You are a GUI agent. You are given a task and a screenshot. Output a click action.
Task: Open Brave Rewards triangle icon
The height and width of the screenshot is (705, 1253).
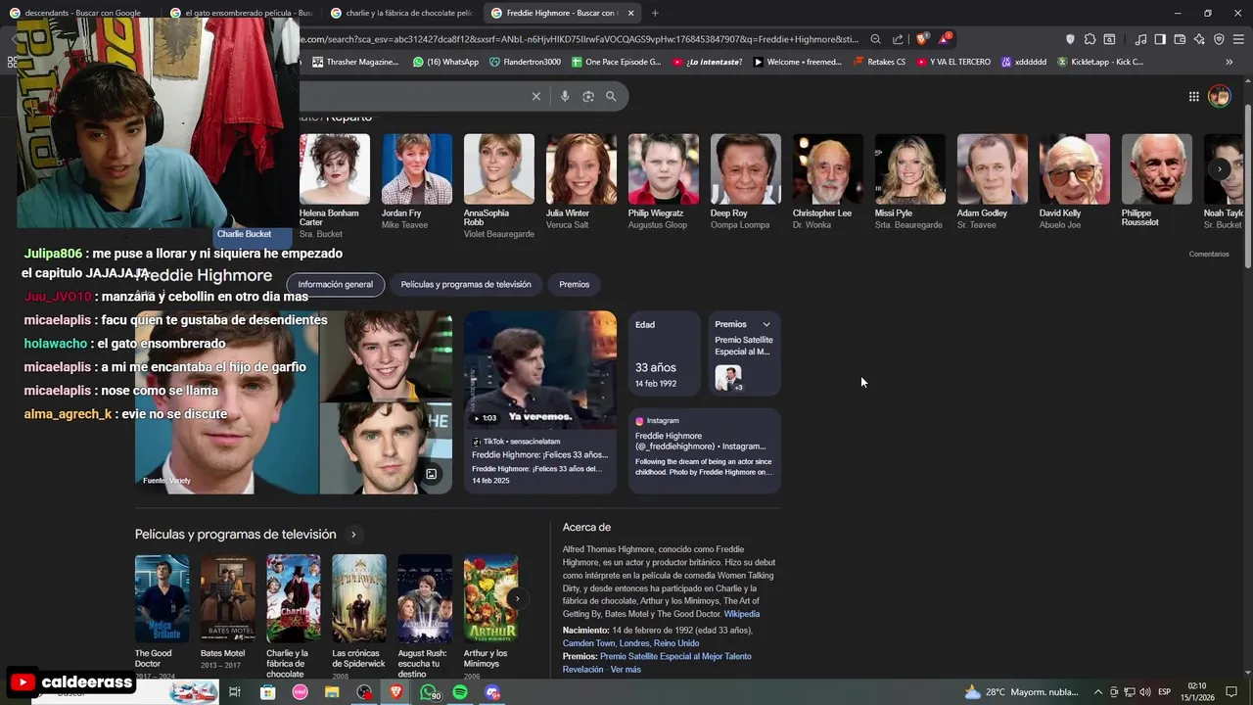pyautogui.click(x=944, y=39)
